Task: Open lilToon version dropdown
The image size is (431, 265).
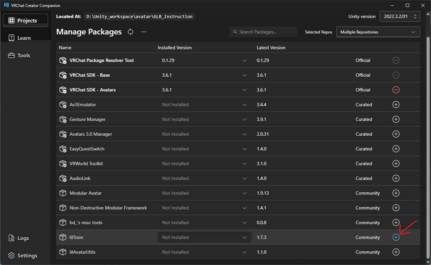Action: [x=204, y=237]
